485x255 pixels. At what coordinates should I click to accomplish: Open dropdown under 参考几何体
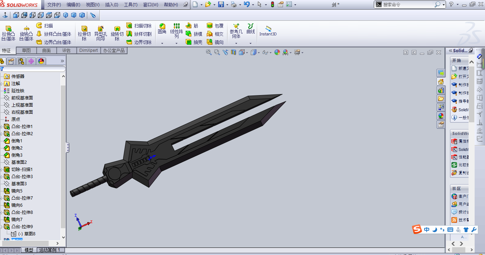[x=236, y=43]
